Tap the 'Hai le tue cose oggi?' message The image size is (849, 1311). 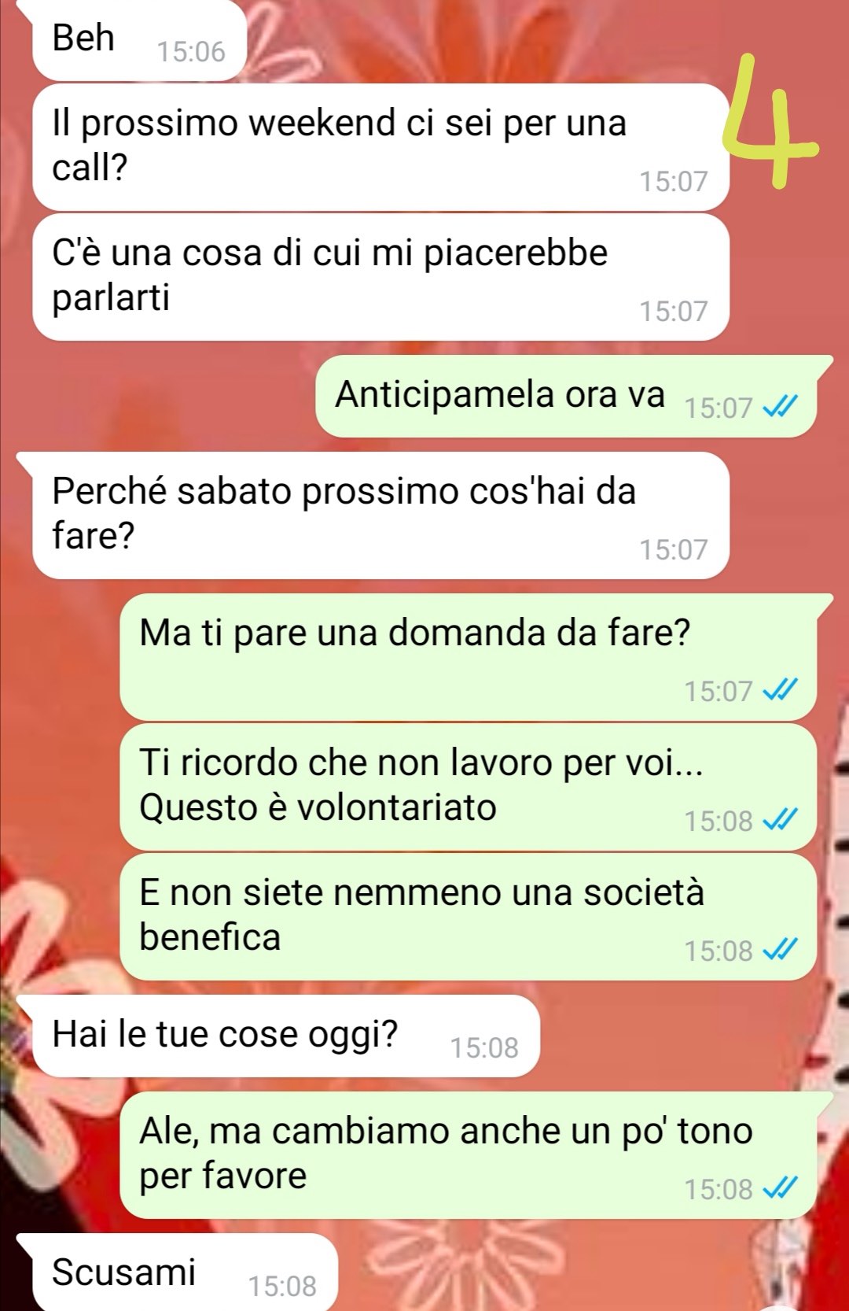click(x=286, y=1036)
